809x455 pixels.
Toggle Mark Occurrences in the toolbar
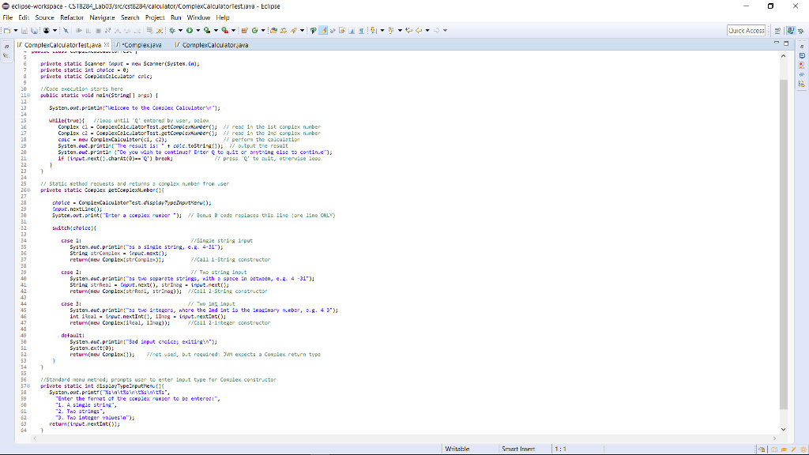pos(322,29)
